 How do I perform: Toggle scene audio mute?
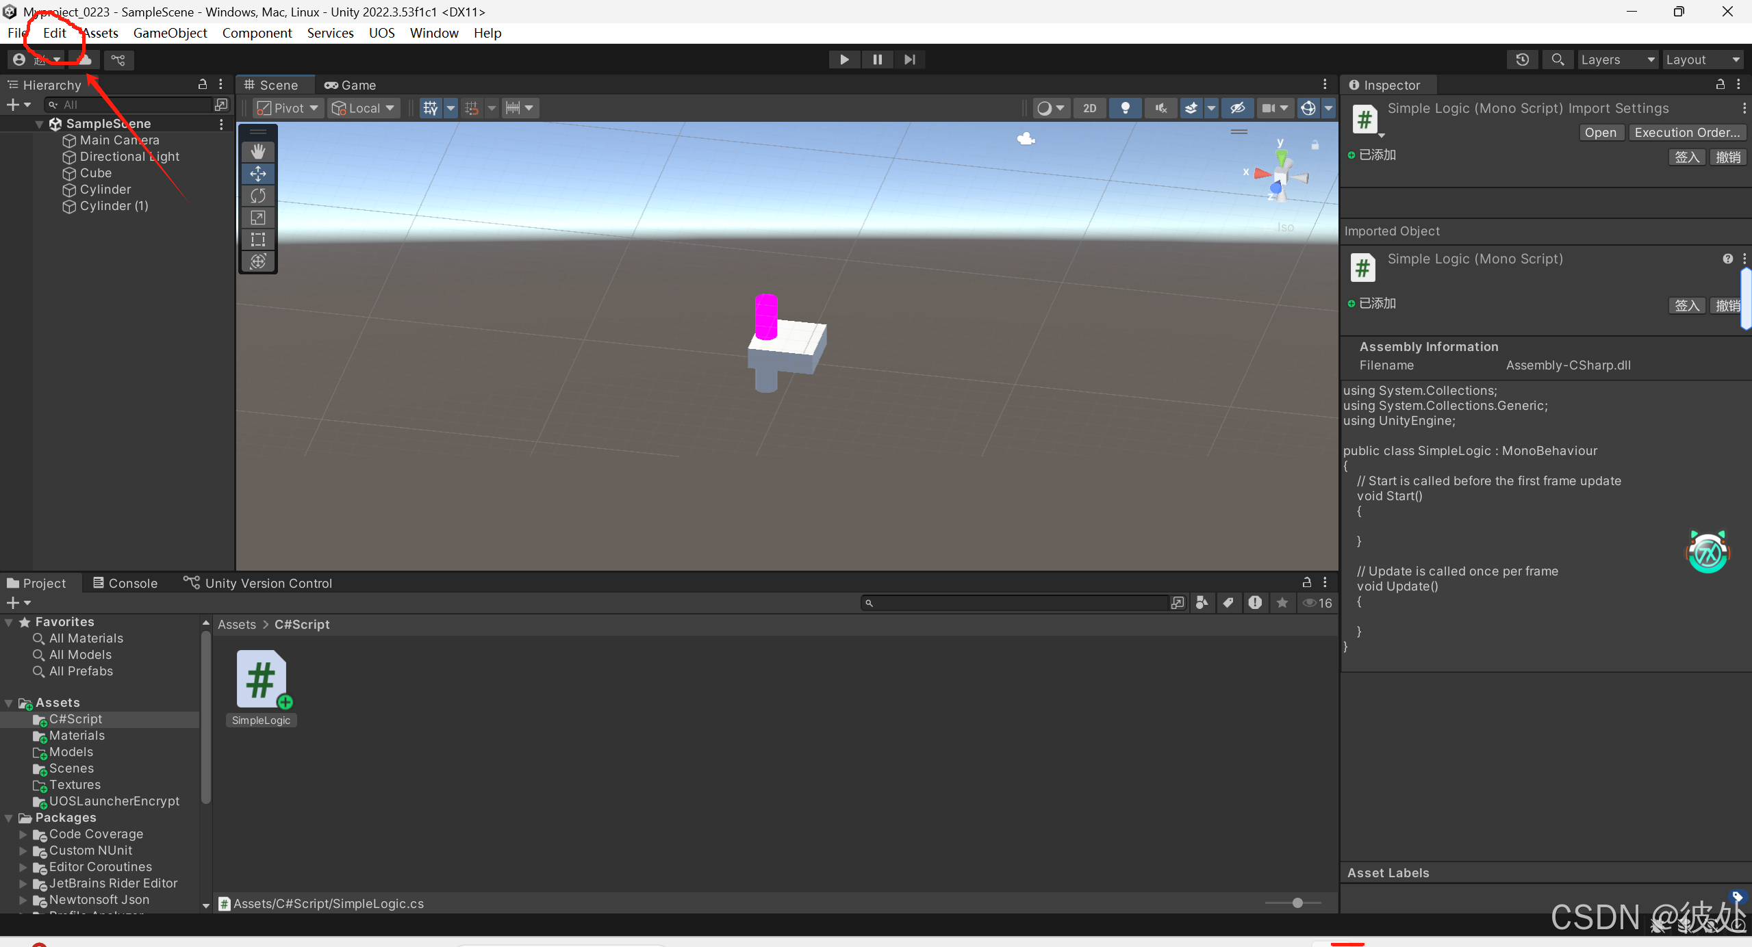point(1160,108)
